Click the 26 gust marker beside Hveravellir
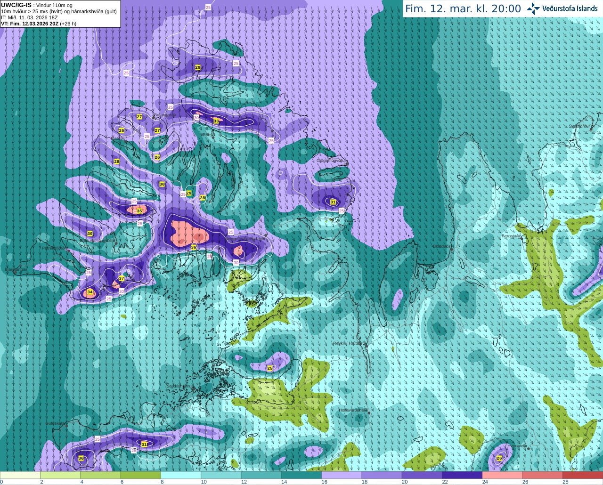The height and width of the screenshot is (485, 603). 499,458
